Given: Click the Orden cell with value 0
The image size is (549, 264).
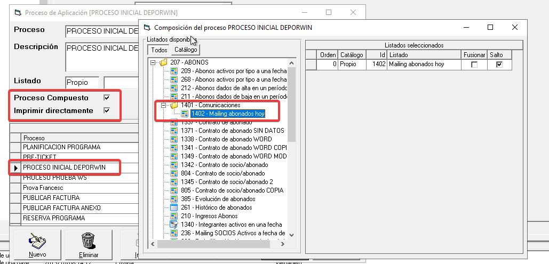Looking at the screenshot, I should [327, 65].
